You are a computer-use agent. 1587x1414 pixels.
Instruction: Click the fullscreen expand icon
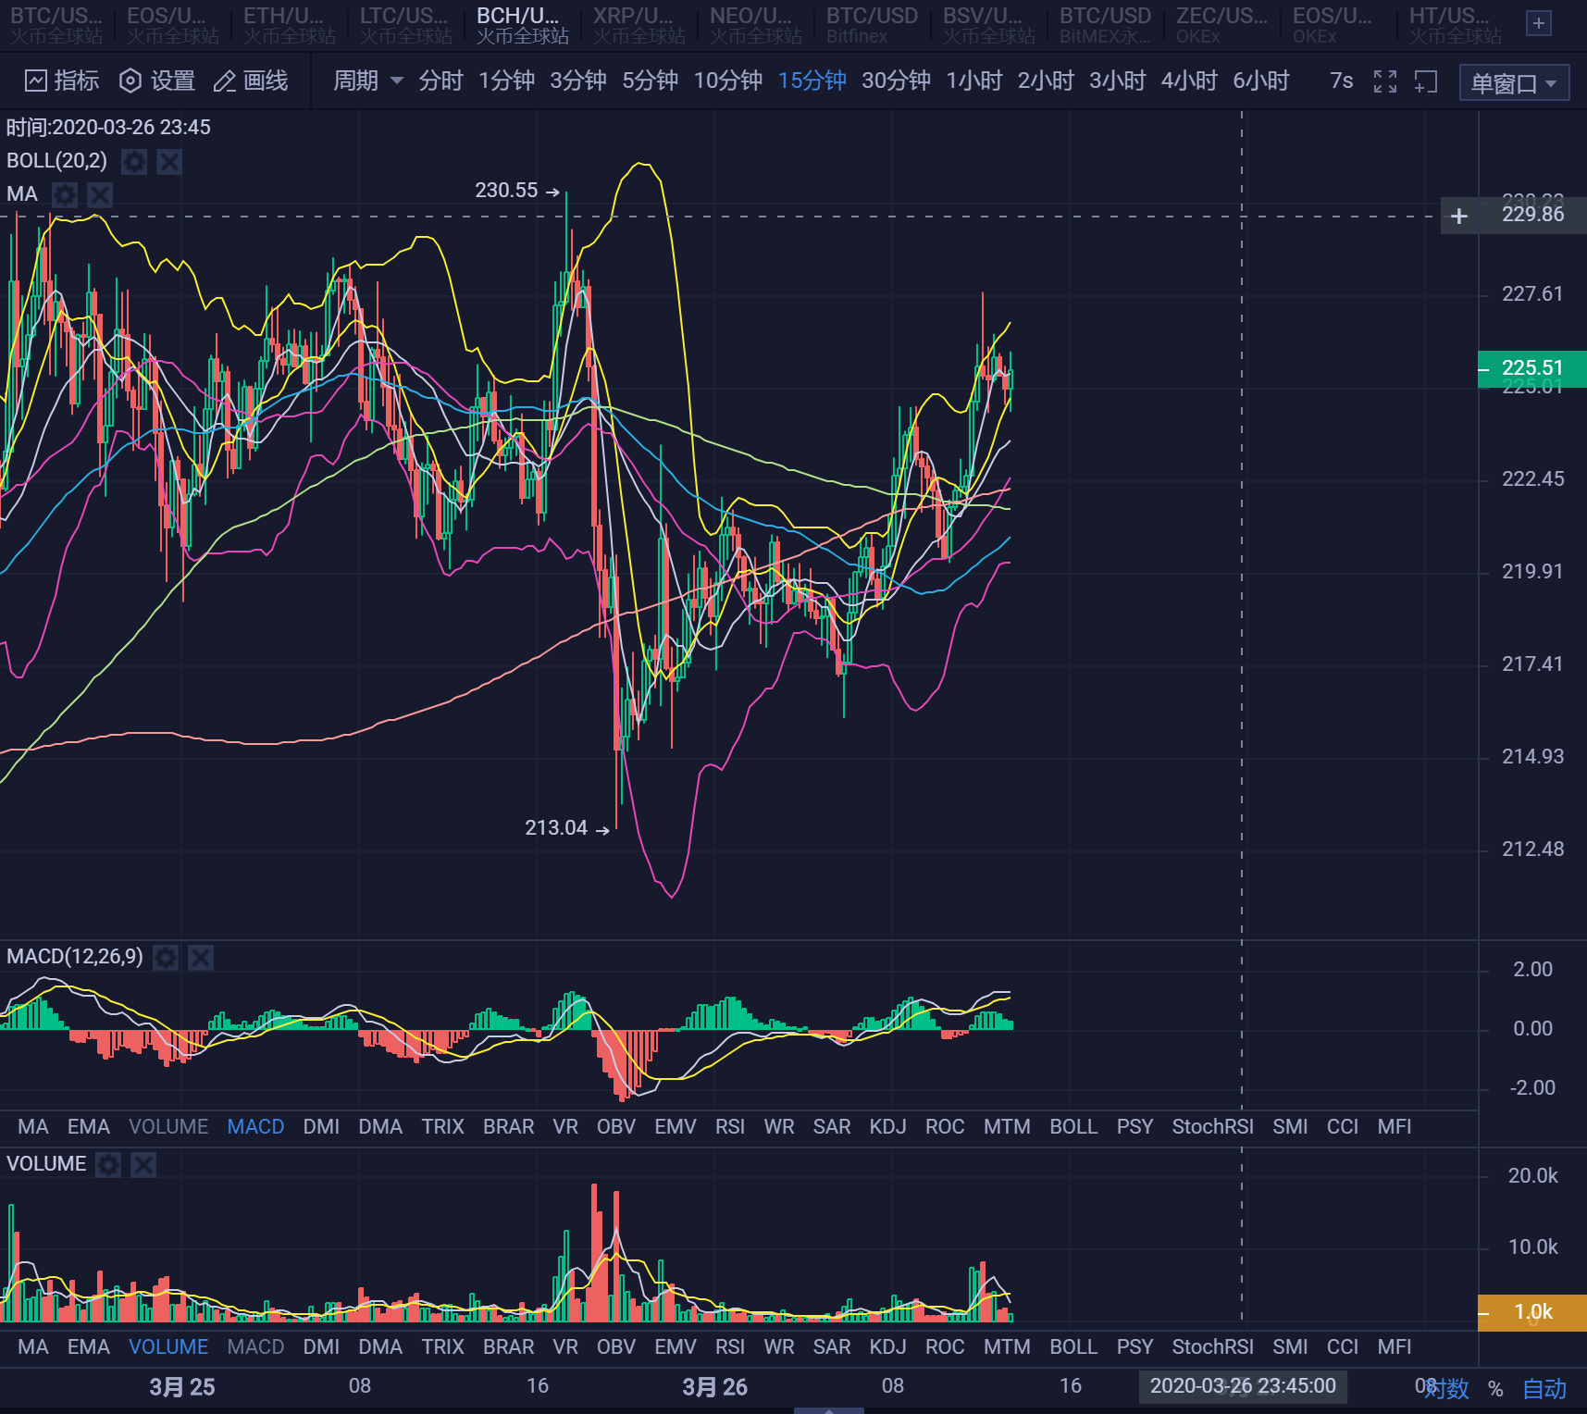(1385, 81)
